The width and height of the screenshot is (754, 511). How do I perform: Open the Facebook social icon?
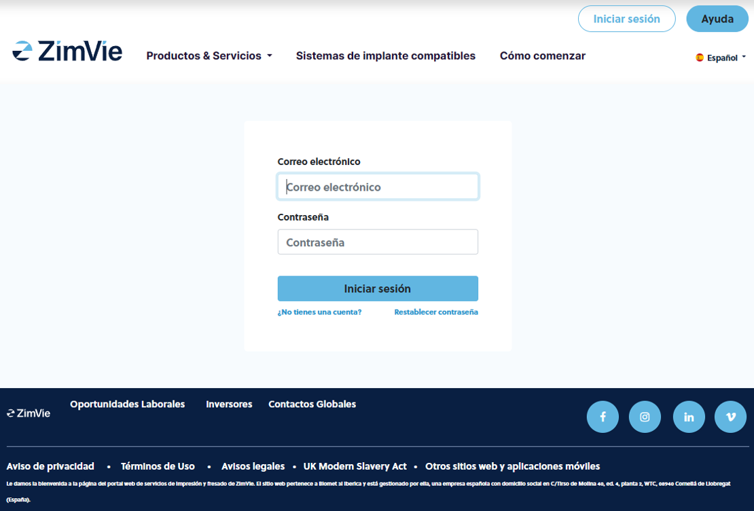coord(603,417)
